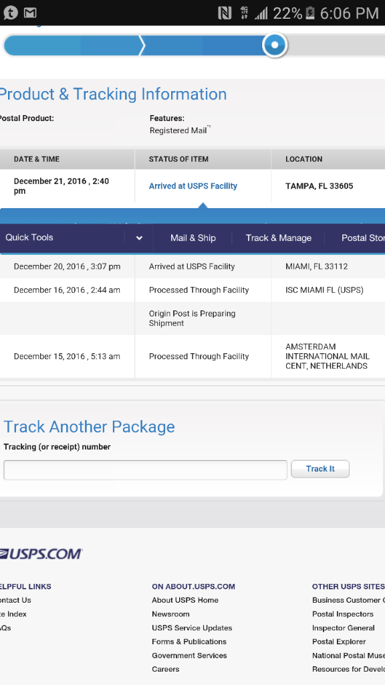Tap the NFC status icon

coord(225,13)
